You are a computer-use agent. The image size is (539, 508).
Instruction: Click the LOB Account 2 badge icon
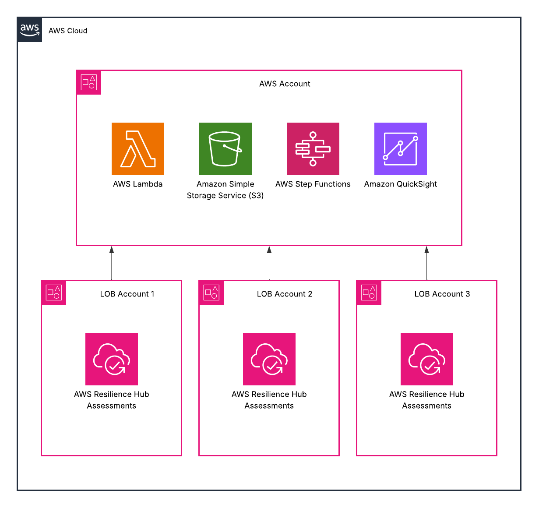pyautogui.click(x=211, y=292)
